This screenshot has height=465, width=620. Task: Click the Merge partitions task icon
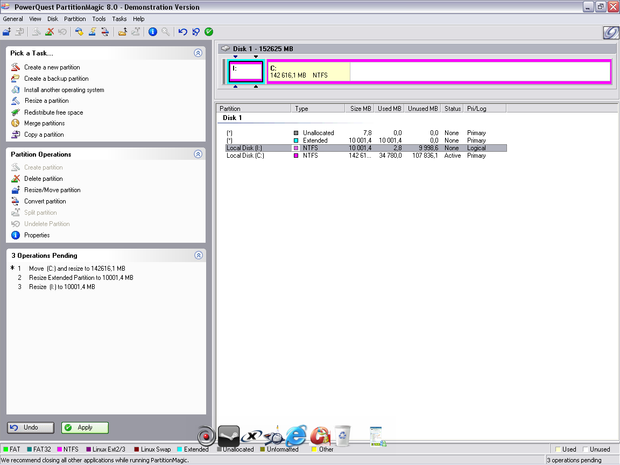tap(16, 123)
